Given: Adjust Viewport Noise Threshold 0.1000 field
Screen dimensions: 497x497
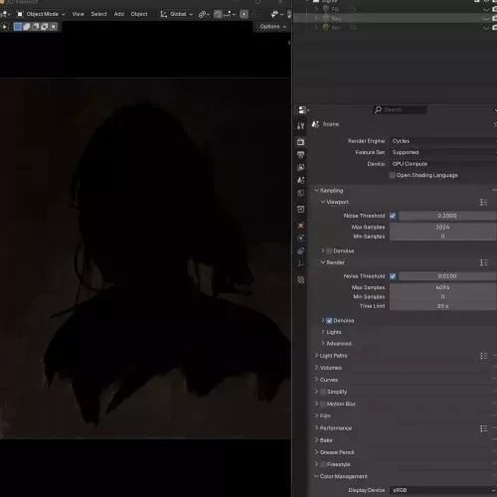Looking at the screenshot, I should [447, 216].
